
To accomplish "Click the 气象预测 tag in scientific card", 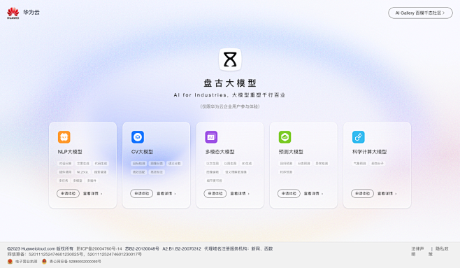I will coord(359,164).
